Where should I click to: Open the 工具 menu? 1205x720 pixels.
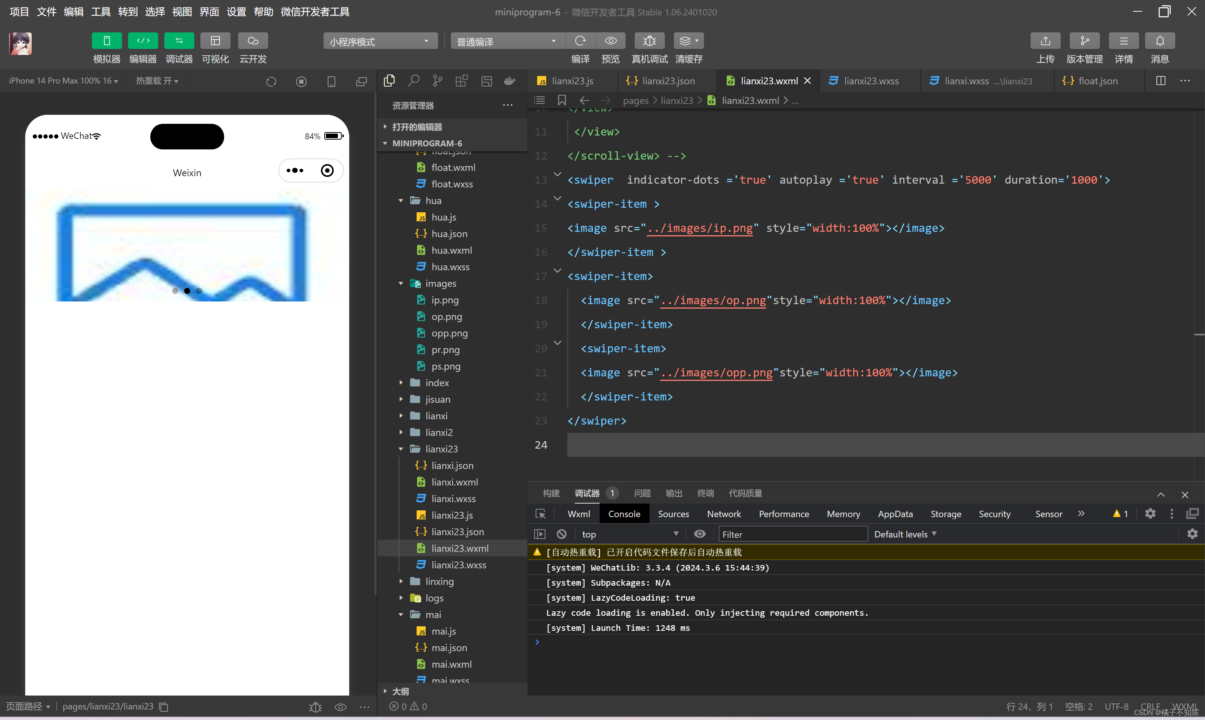[x=101, y=12]
